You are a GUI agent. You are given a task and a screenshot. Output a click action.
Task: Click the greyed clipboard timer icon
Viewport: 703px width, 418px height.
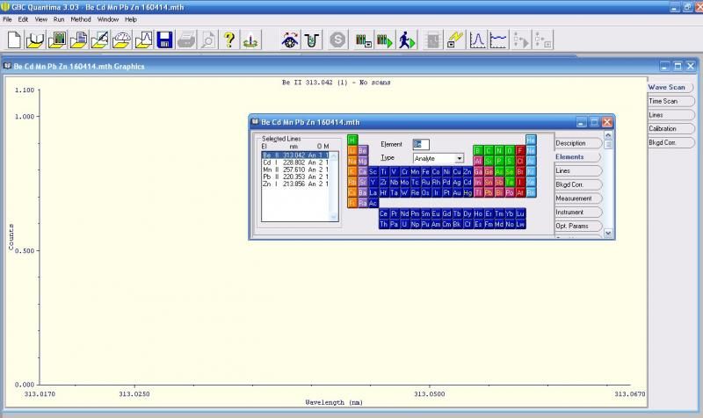(433, 40)
